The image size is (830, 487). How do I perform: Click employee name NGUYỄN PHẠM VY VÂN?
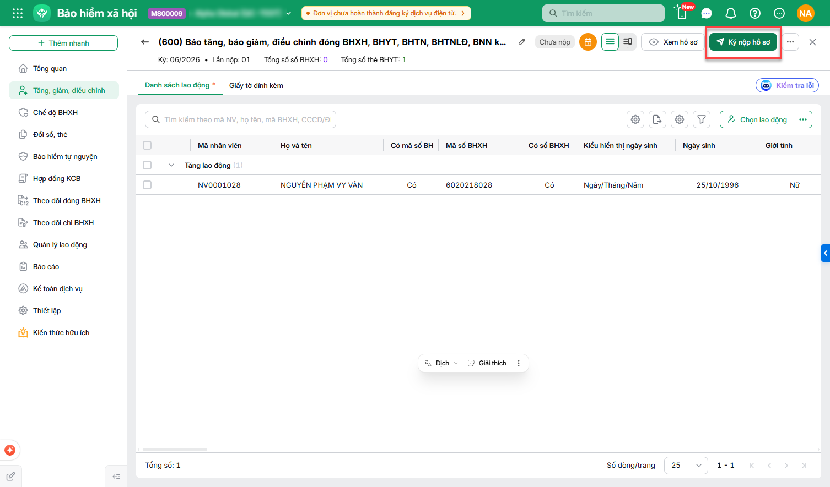(321, 185)
